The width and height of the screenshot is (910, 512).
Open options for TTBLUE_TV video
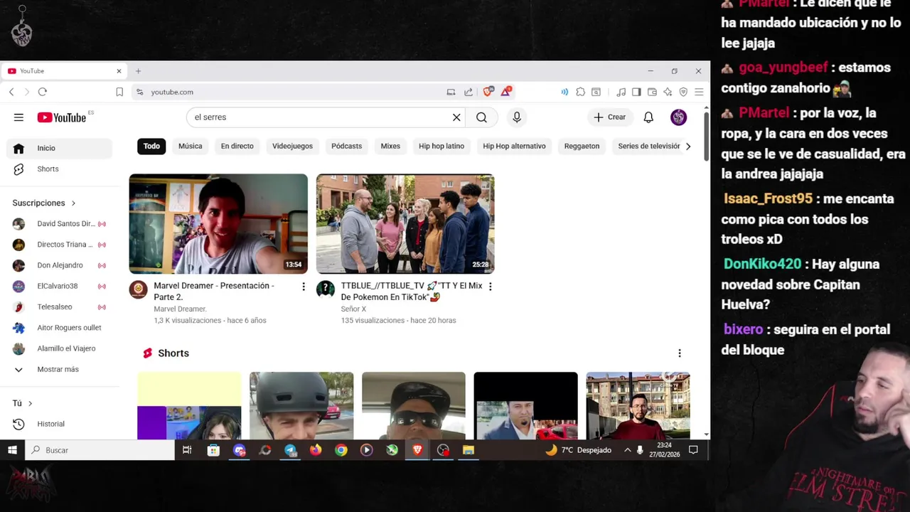click(490, 287)
